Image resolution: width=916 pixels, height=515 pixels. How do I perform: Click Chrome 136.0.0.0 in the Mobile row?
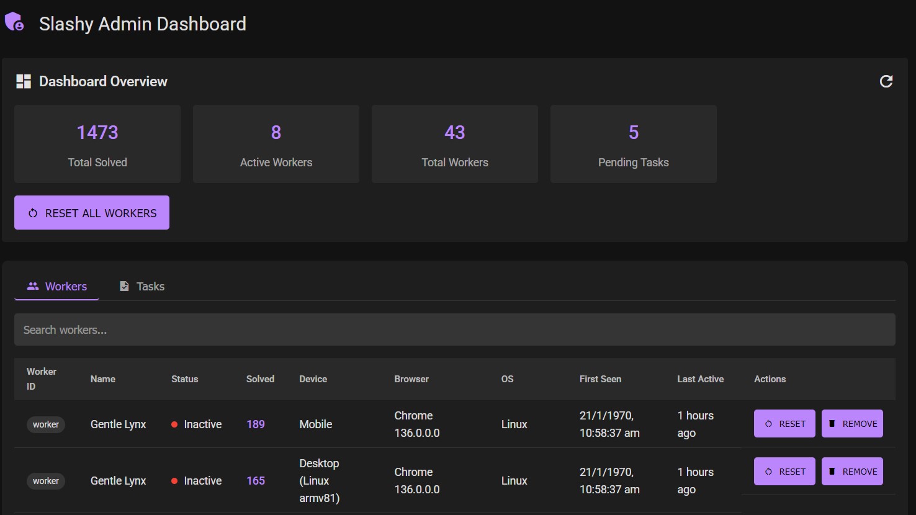click(417, 424)
